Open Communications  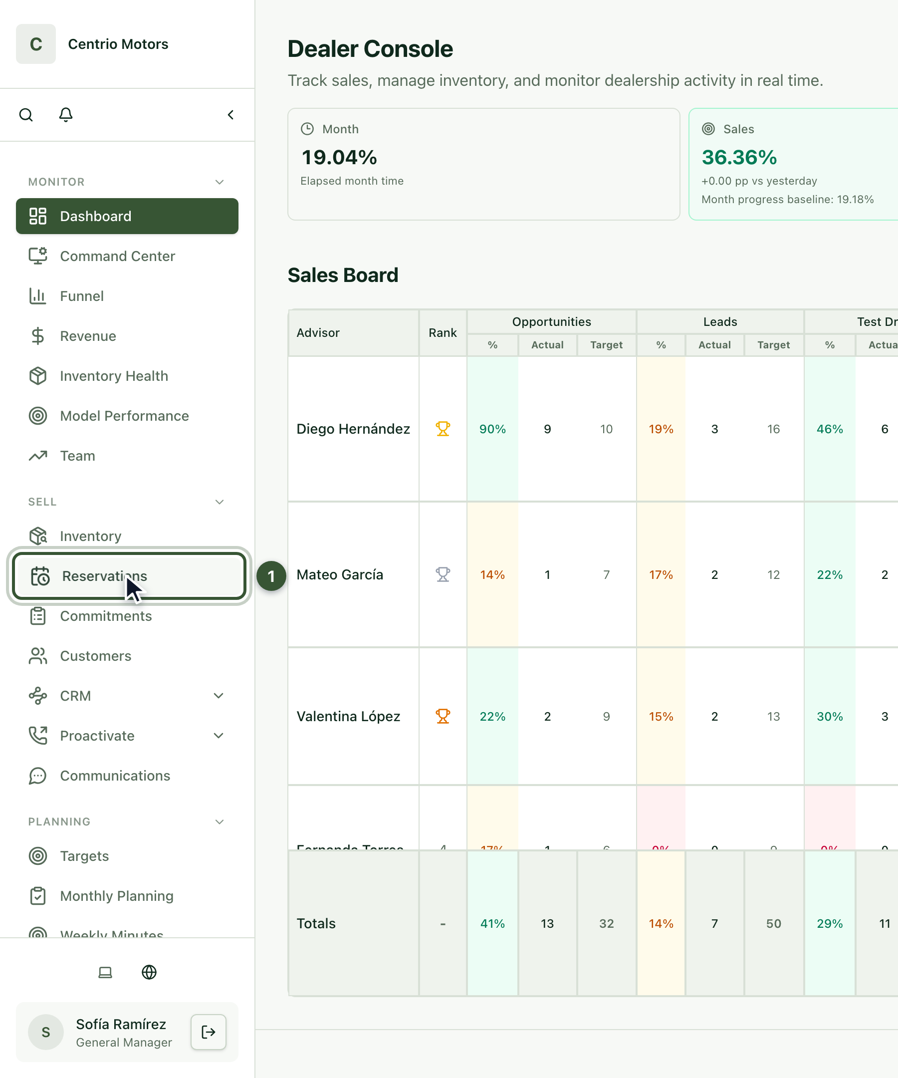click(x=127, y=776)
